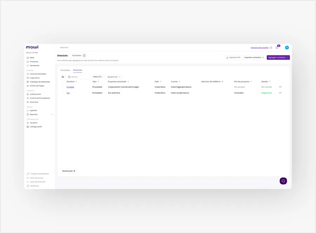Expand the Reportes sidebar chevron
The image size is (316, 233).
(52, 115)
